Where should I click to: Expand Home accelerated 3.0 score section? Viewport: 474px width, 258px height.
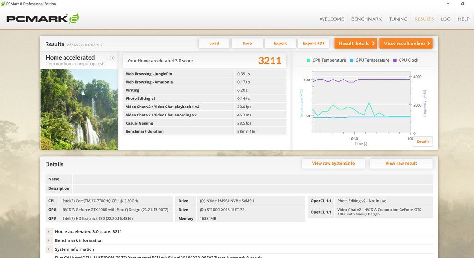click(x=49, y=232)
